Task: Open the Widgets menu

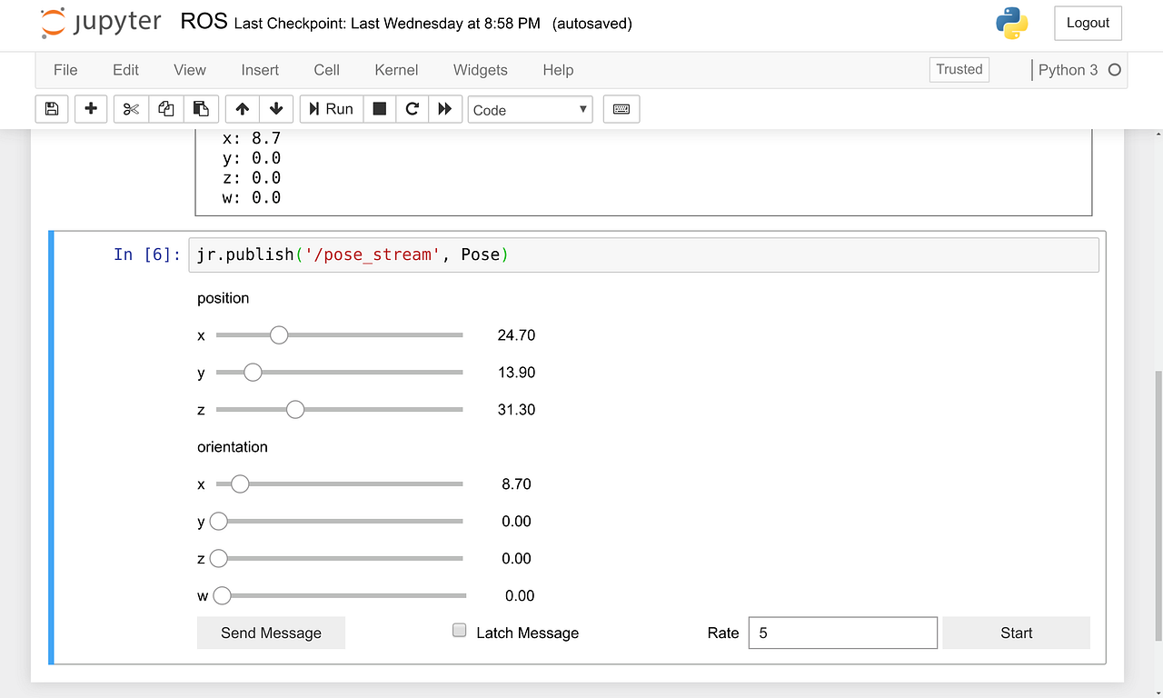Action: (x=480, y=70)
